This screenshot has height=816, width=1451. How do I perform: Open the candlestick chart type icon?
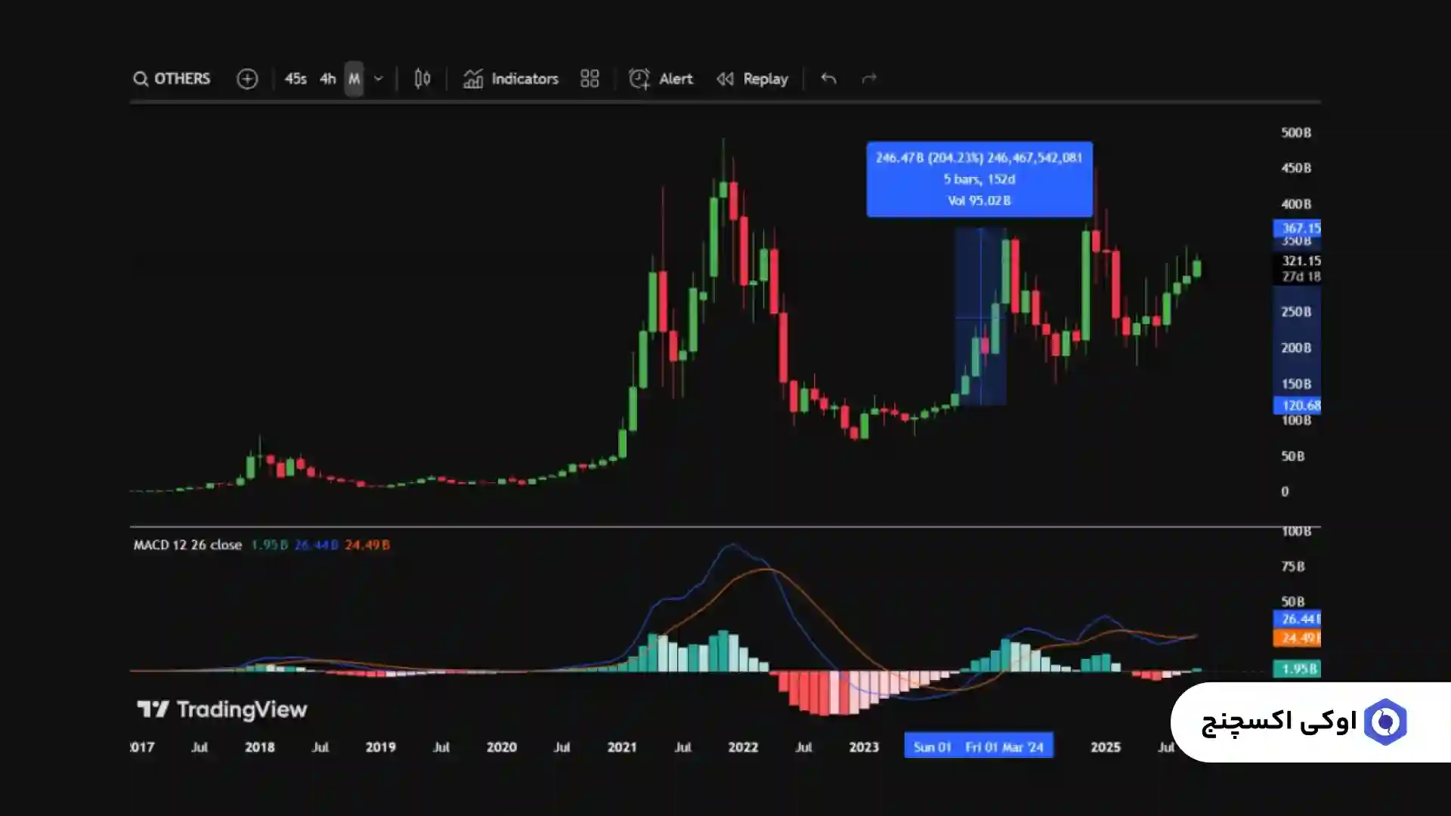click(x=422, y=79)
